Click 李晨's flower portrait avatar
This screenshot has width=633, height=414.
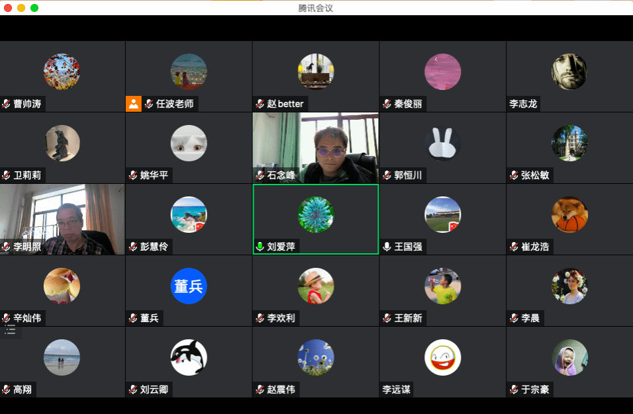click(569, 286)
